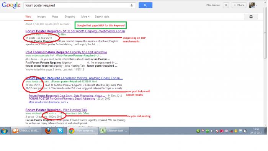268x151 pixels.
Task: Open the MMX352G taskbar application
Action: pos(26,131)
